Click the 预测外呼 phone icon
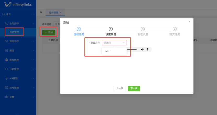This screenshot has width=217, height=115. [x=7, y=41]
